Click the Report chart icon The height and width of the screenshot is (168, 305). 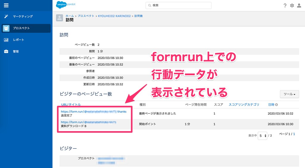(x=6, y=40)
